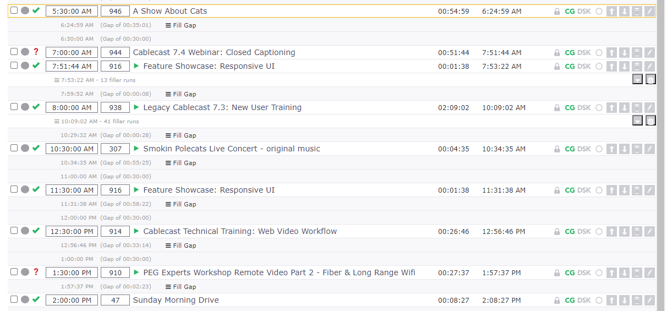Expand the 41 filler runs dropdown
The width and height of the screenshot is (667, 311).
(637, 121)
